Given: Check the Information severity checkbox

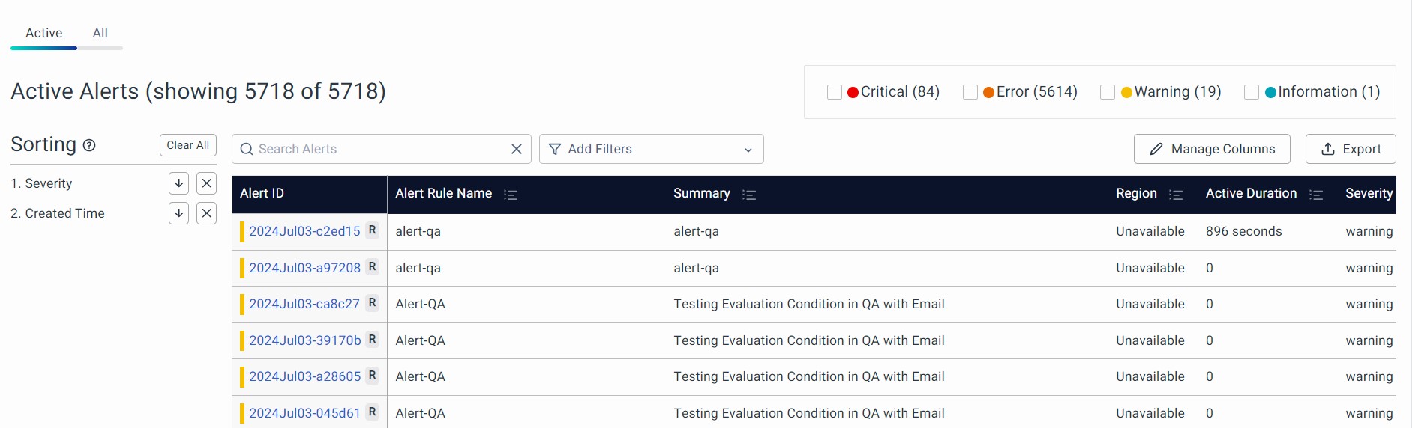Looking at the screenshot, I should pos(1251,92).
